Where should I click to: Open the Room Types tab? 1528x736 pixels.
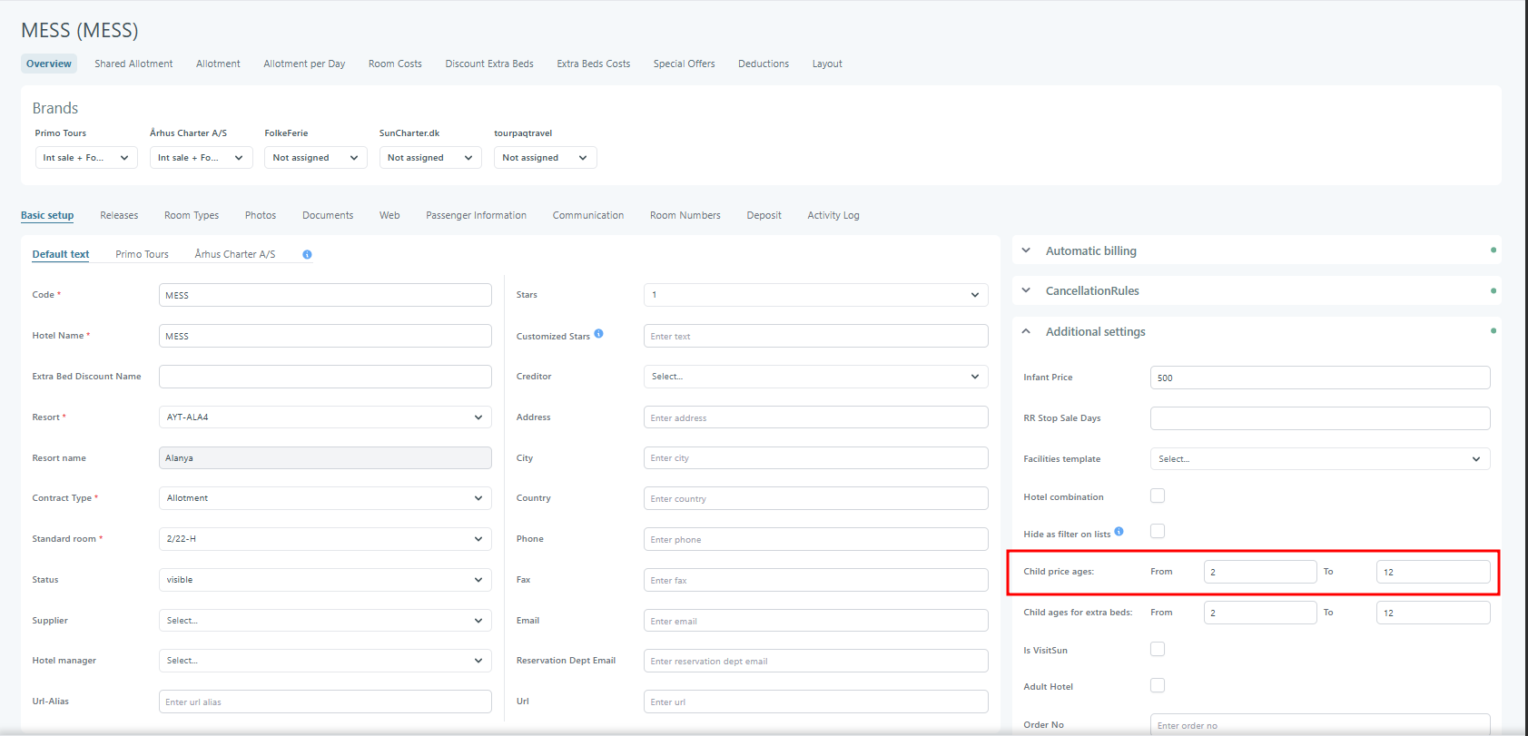[192, 215]
